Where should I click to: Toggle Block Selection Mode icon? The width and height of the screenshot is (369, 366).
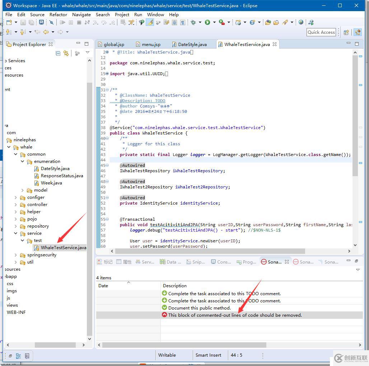pos(174,22)
